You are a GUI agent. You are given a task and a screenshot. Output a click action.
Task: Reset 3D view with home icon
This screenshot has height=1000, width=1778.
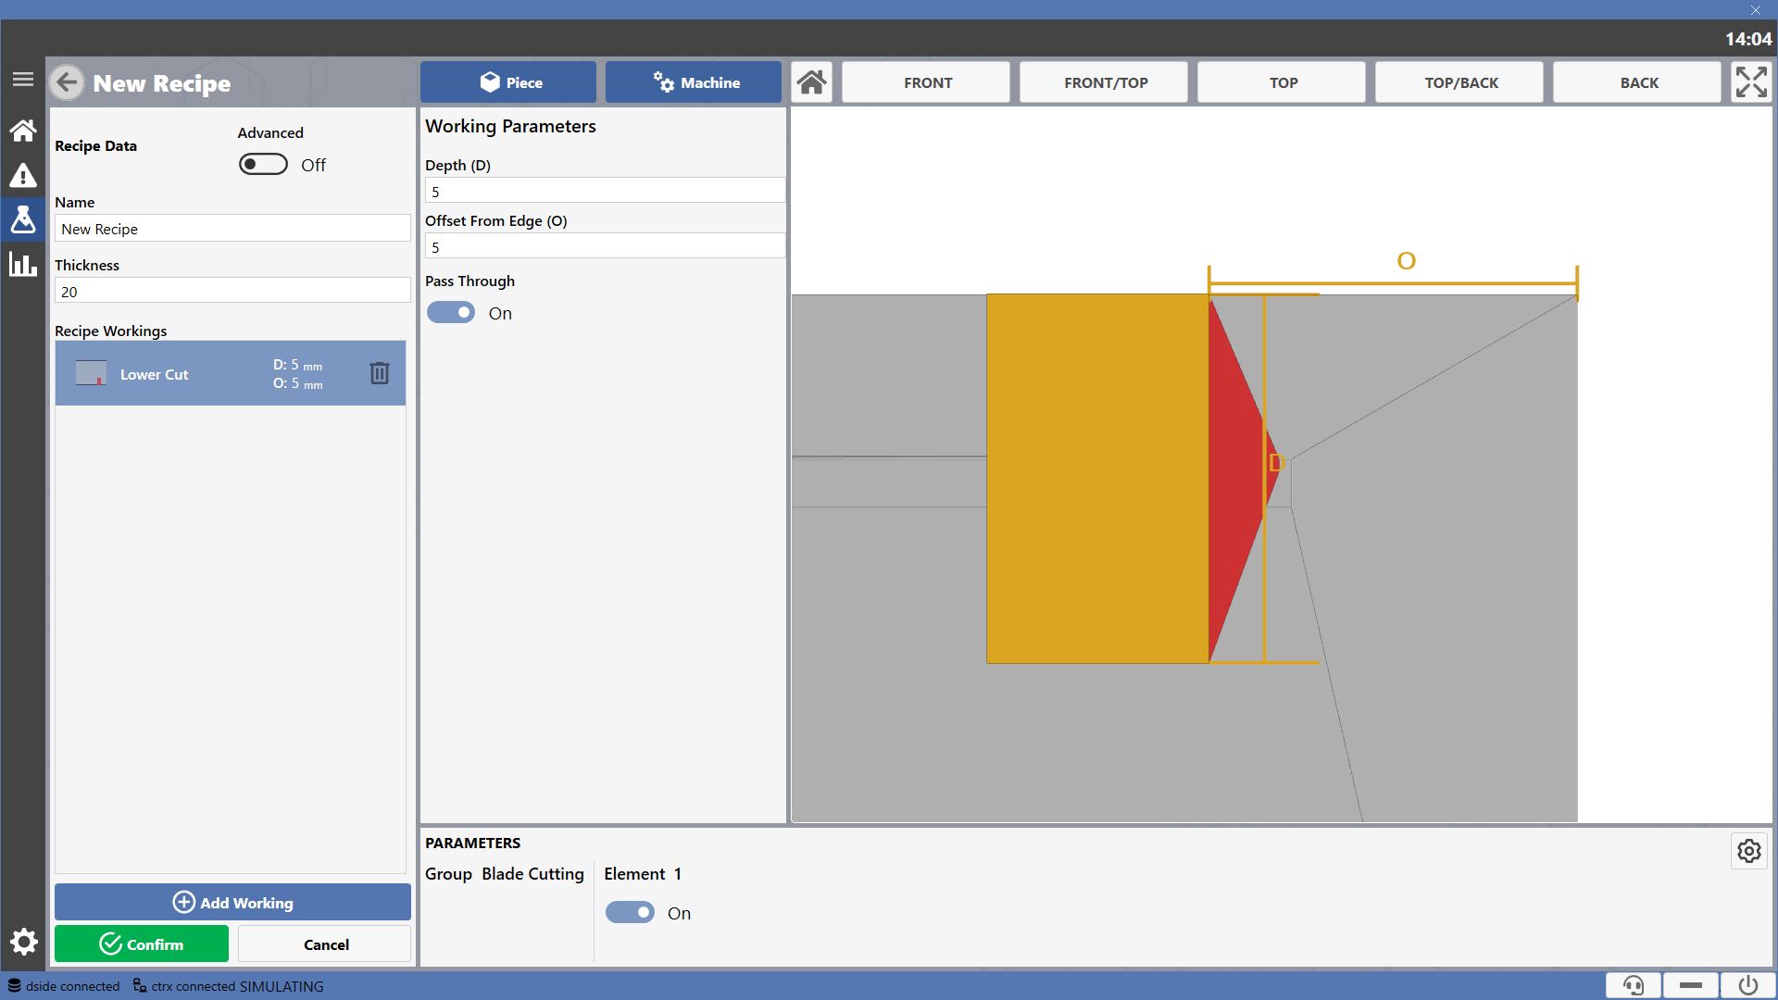(812, 82)
